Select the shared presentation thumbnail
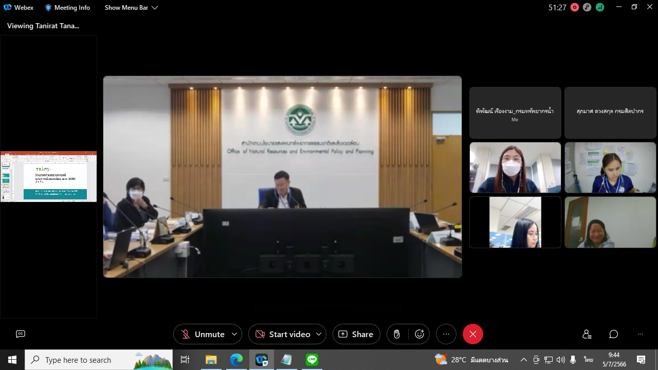The image size is (658, 370). 49,176
